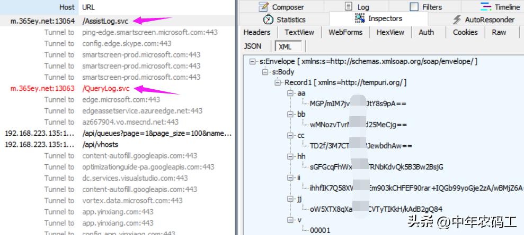Open the WebForms inspector view

(x=345, y=32)
